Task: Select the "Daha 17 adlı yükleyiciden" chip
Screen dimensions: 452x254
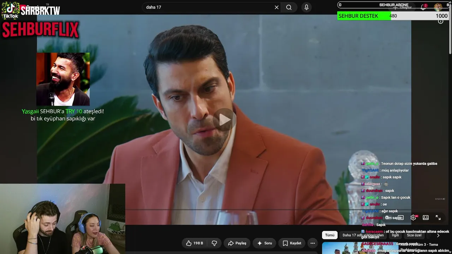Action: click(363, 235)
